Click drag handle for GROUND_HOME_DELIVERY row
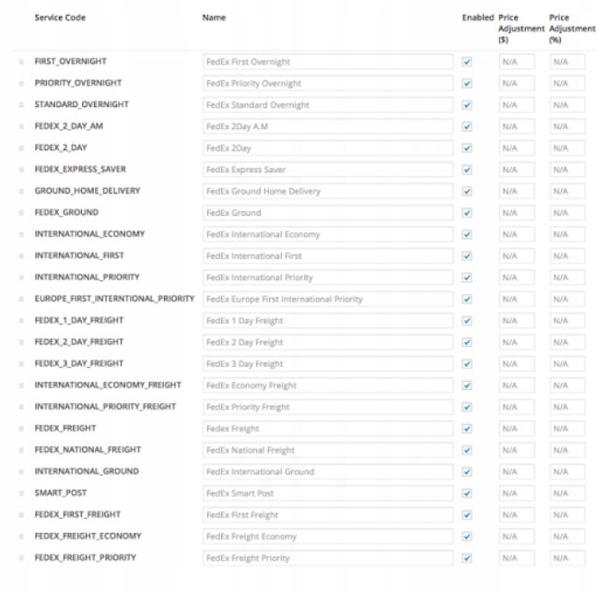 pyautogui.click(x=20, y=191)
